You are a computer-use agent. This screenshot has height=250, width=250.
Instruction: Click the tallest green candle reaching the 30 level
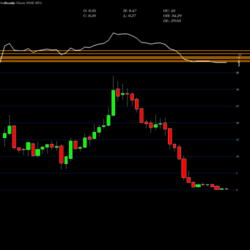click(x=113, y=103)
